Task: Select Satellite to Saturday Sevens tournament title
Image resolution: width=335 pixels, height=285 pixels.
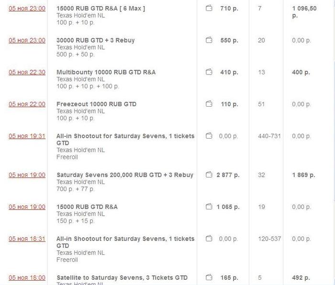Action: (122, 278)
